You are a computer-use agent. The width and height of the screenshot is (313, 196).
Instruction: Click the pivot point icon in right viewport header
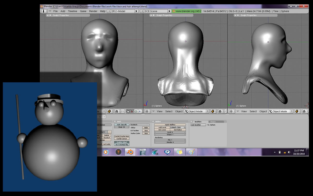coord(304,111)
